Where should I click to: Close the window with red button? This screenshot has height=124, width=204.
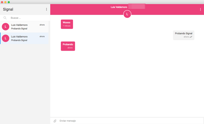pyautogui.click(x=2, y=2)
